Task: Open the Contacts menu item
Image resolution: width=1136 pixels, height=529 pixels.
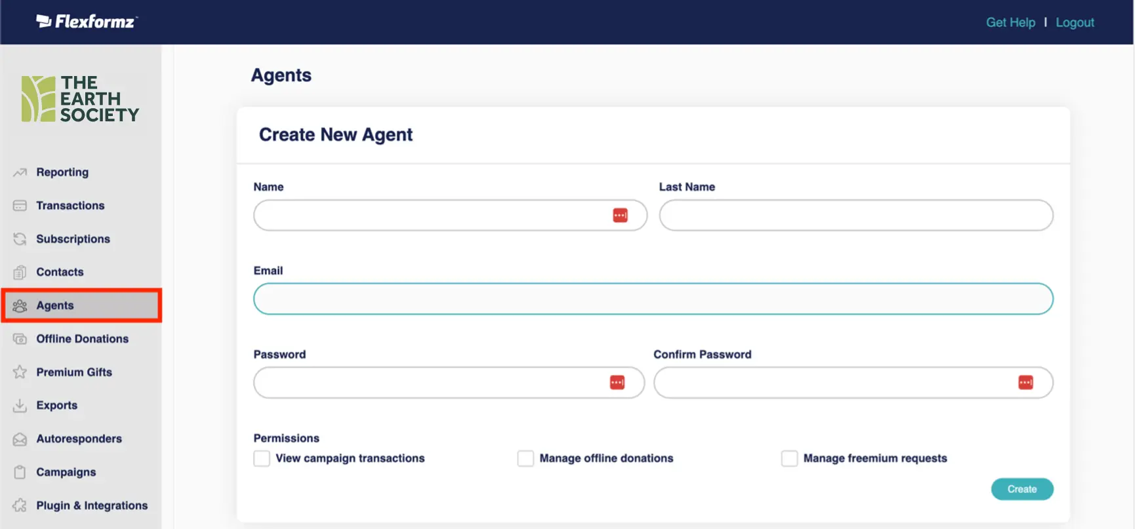Action: 60,272
